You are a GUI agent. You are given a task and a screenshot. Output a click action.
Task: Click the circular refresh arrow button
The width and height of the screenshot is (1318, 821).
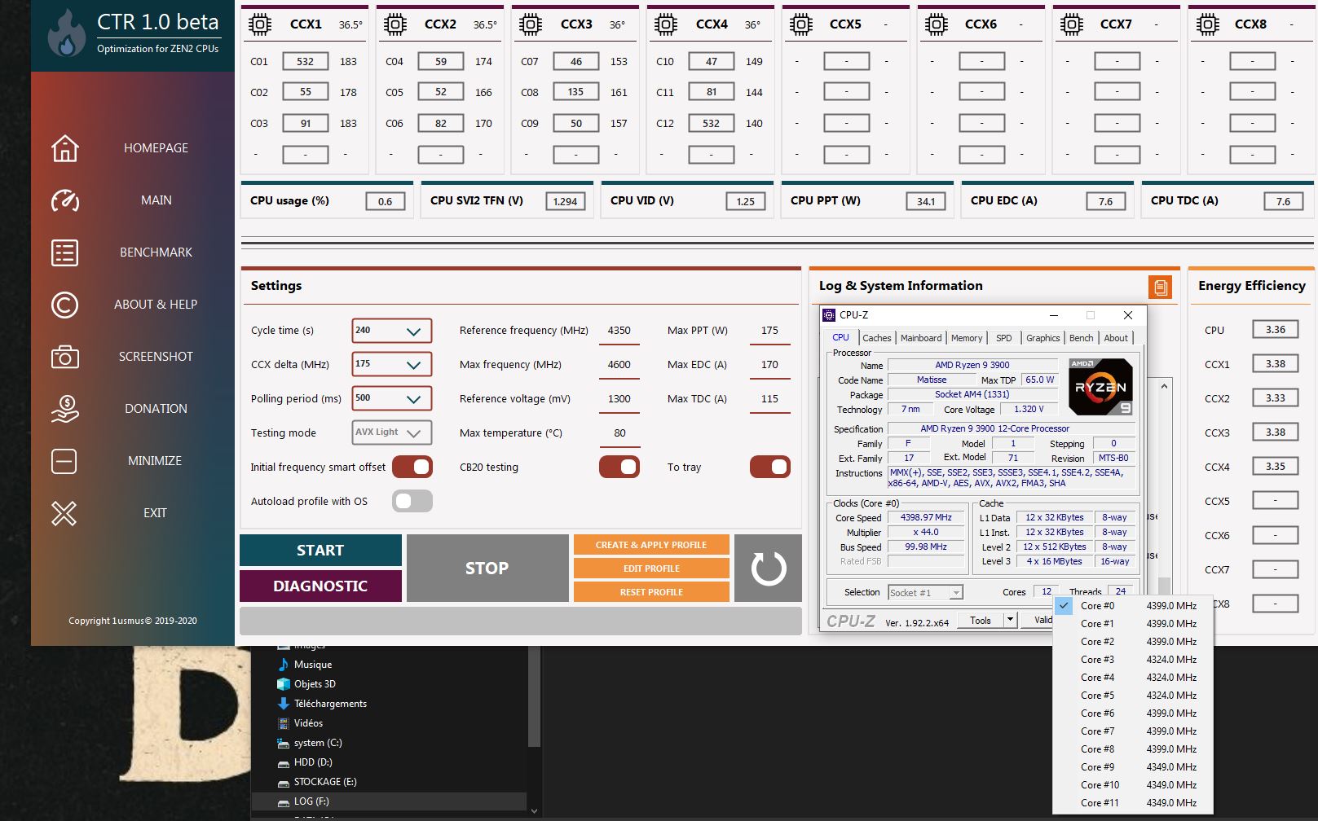[769, 569]
